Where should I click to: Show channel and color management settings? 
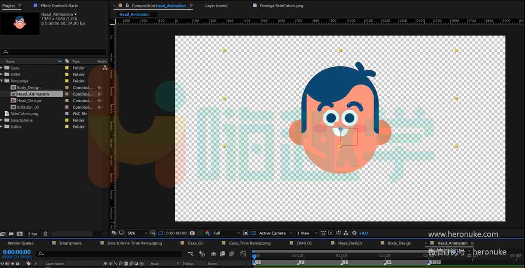[207, 233]
